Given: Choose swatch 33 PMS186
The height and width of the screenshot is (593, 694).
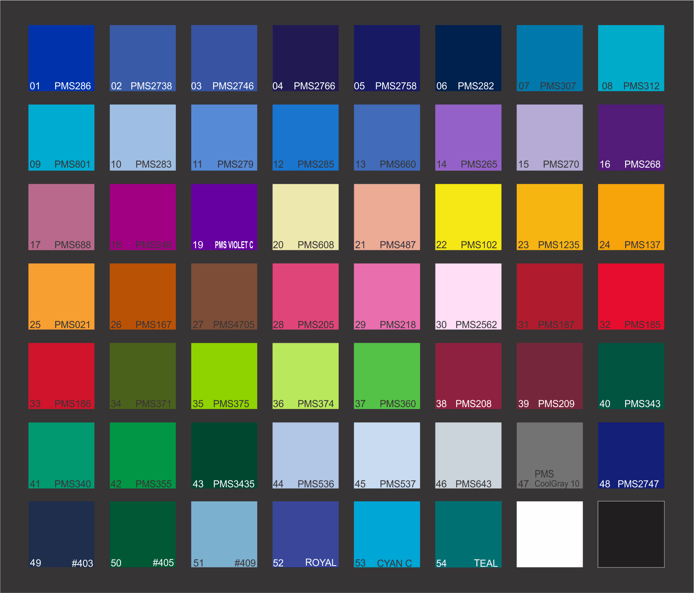Looking at the screenshot, I should (x=61, y=376).
